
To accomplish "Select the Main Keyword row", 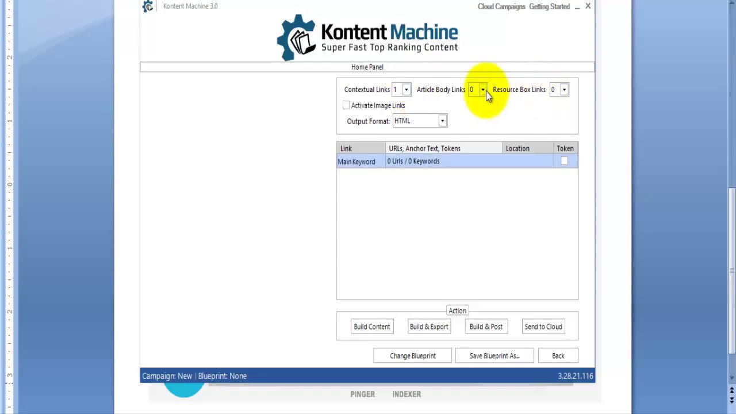I will [x=457, y=162].
